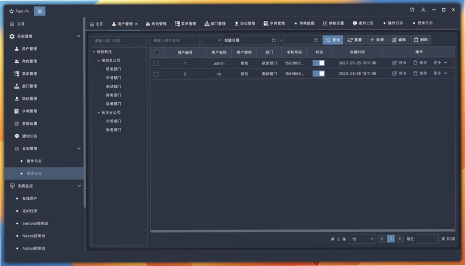Click calendar icon in end date field
Viewport: 465px width, 266px height.
(x=316, y=40)
